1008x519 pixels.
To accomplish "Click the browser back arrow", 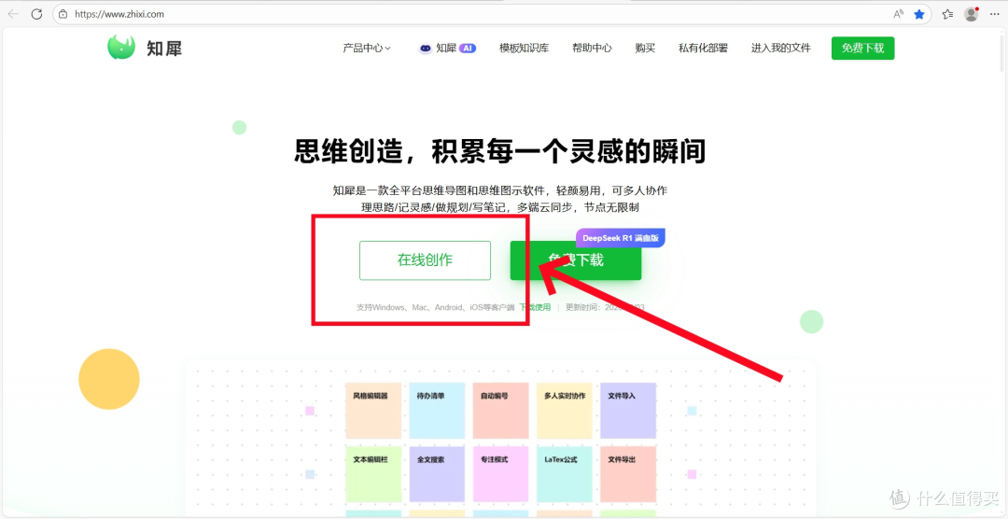I will point(13,13).
